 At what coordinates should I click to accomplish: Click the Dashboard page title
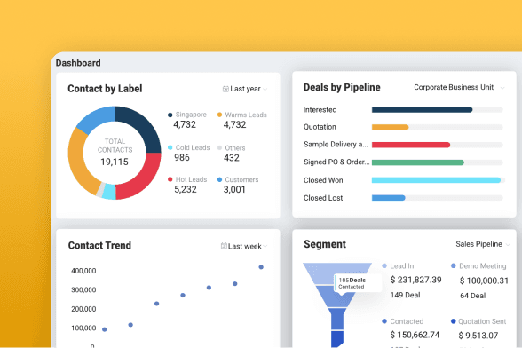(x=78, y=63)
